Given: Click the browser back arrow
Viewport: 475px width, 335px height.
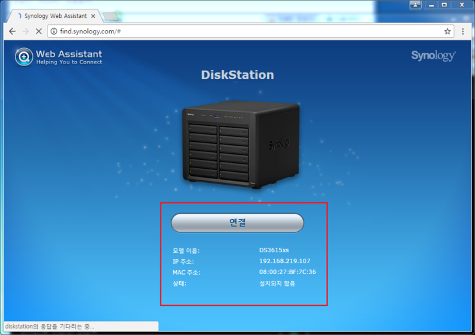Looking at the screenshot, I should [12, 31].
